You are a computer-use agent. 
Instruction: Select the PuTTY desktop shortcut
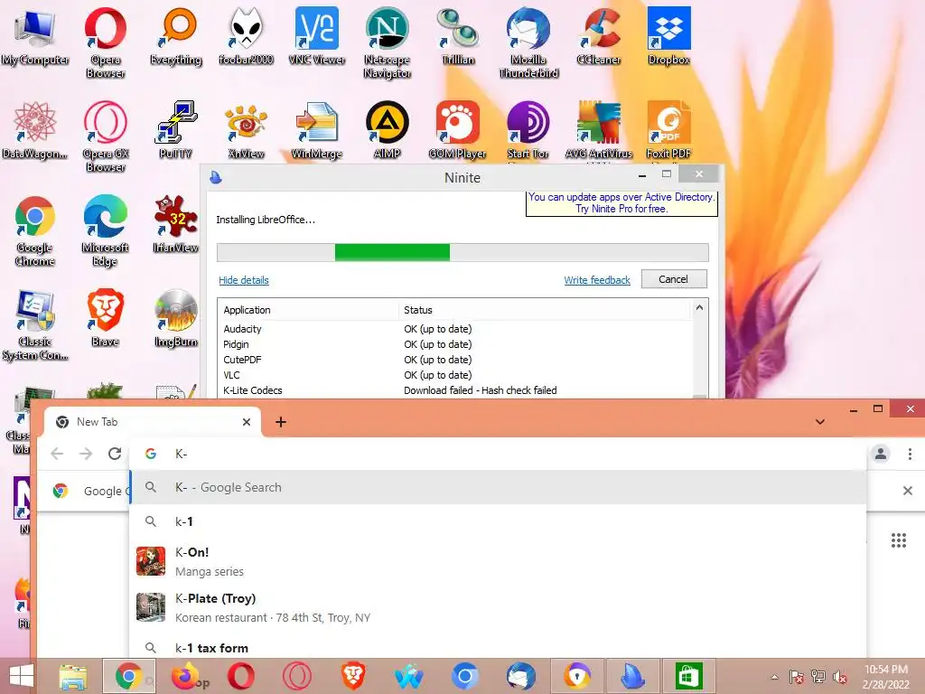pyautogui.click(x=176, y=130)
